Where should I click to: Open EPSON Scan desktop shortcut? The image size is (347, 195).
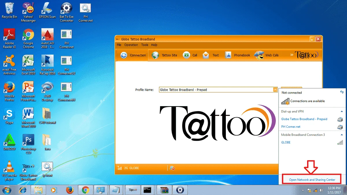point(47,11)
